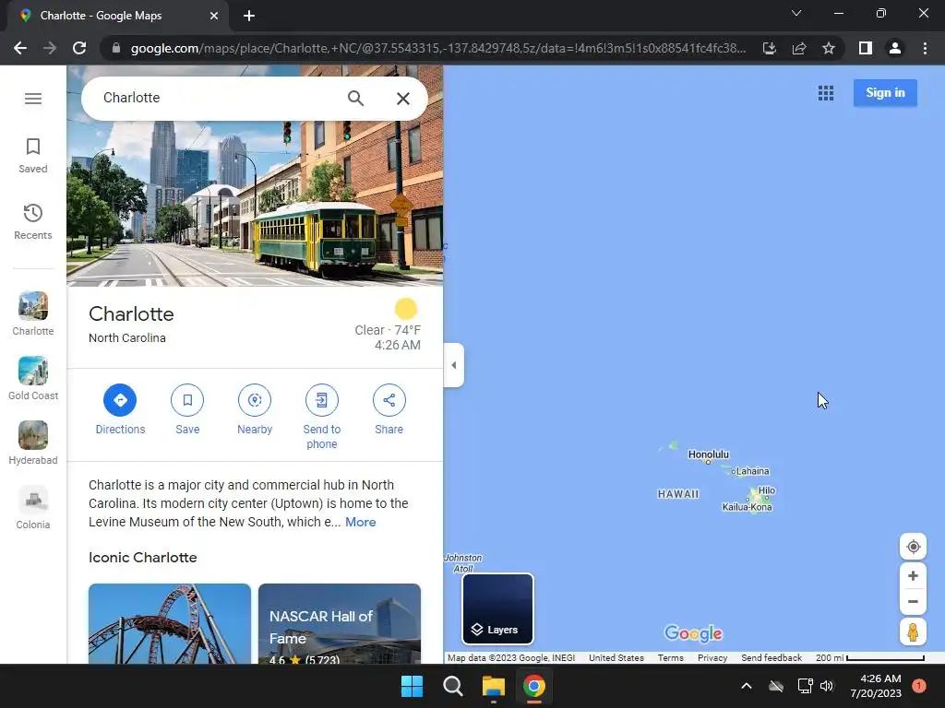Click Lahaina map label
The height and width of the screenshot is (708, 945).
click(x=752, y=471)
